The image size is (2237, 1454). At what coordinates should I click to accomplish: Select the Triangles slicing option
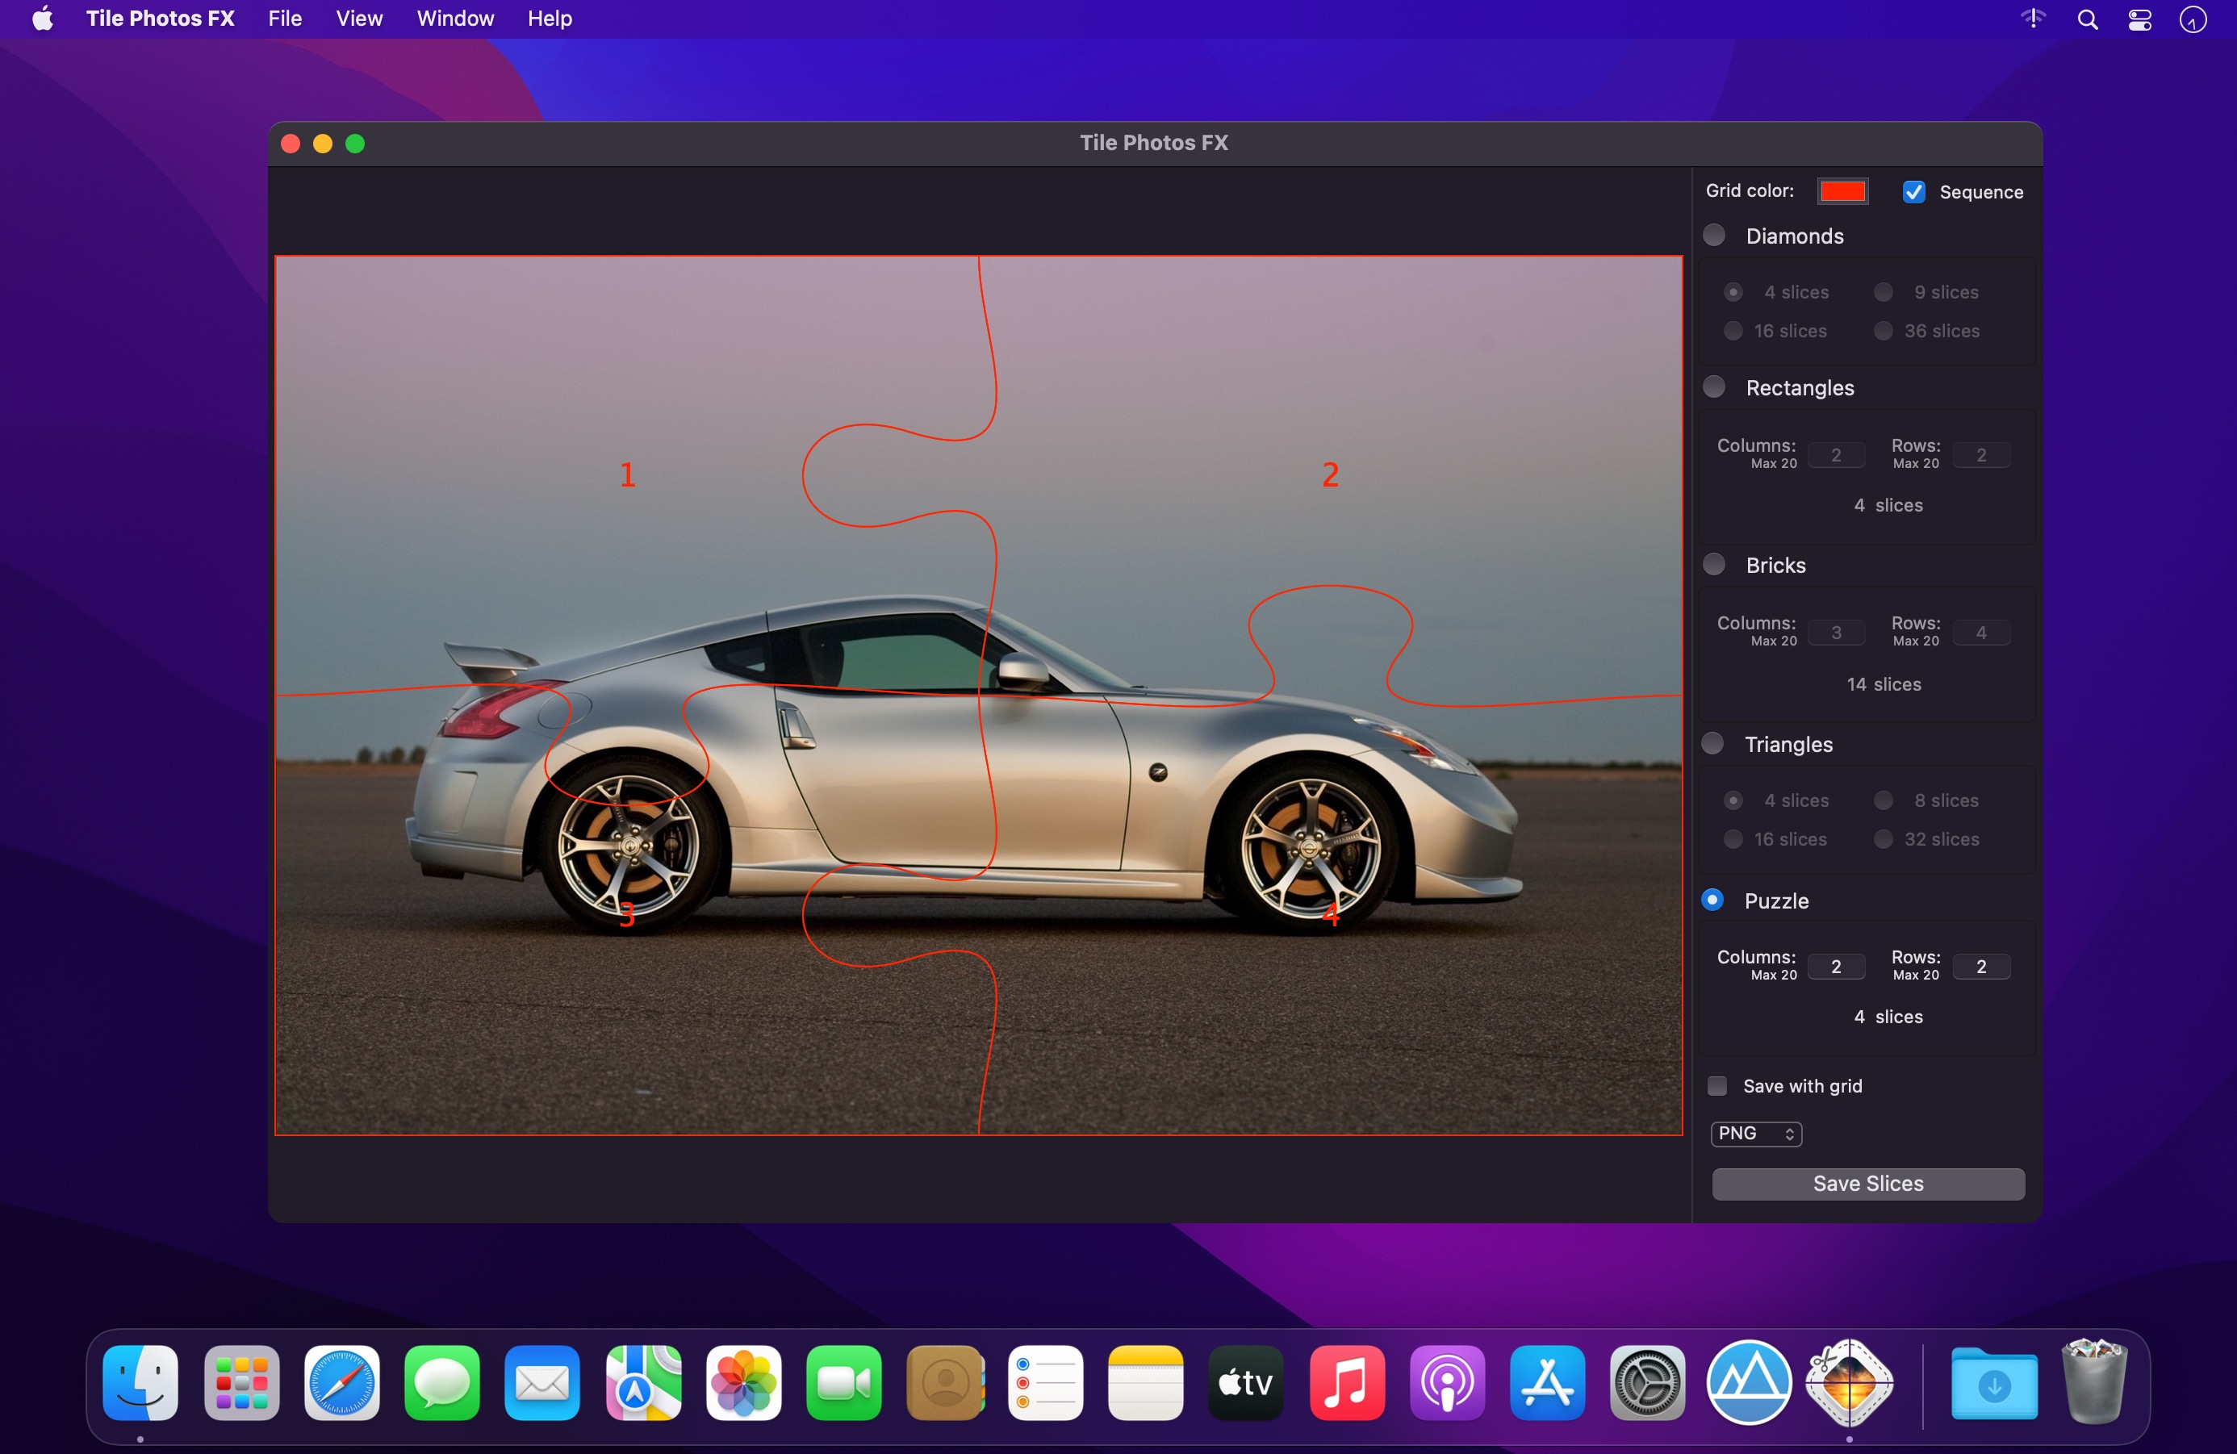tap(1712, 743)
